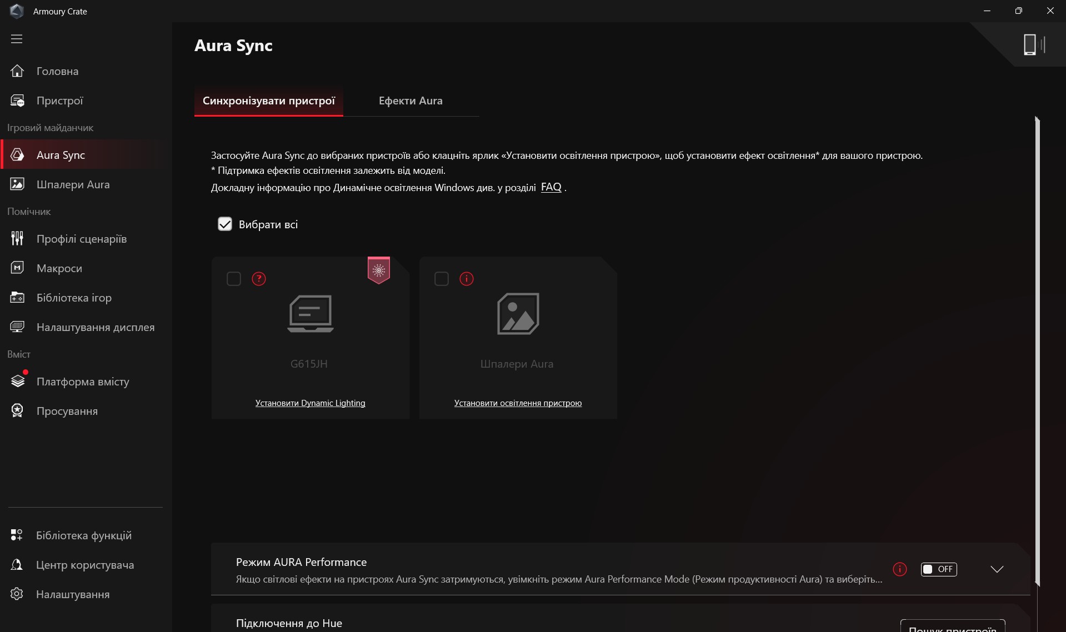Open Бібліотека ігор in the sidebar
Viewport: 1066px width, 632px height.
[74, 298]
